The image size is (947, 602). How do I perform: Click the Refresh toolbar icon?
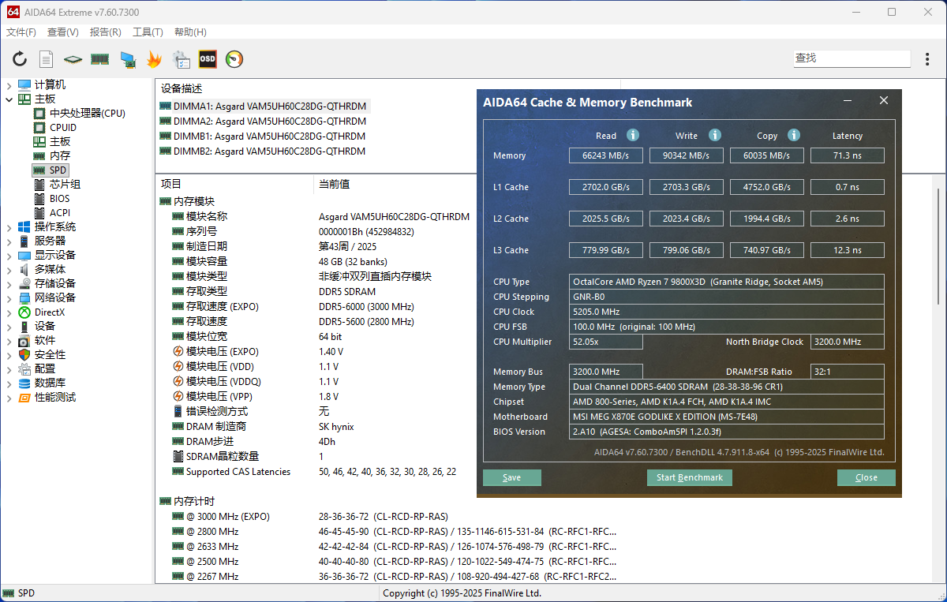(20, 59)
